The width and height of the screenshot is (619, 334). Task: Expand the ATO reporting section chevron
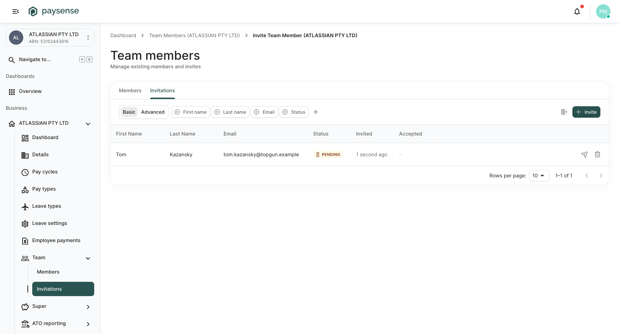coord(88,324)
